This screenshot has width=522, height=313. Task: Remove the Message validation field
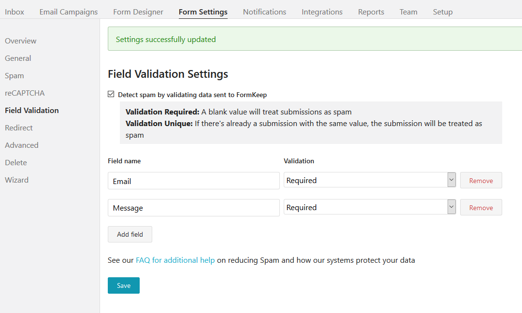pyautogui.click(x=481, y=208)
